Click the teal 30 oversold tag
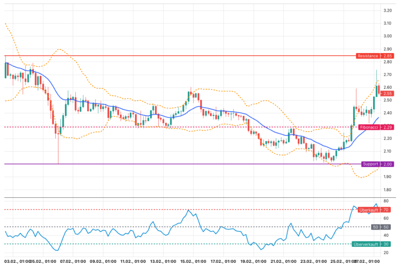The width and height of the screenshot is (400, 265). point(386,244)
